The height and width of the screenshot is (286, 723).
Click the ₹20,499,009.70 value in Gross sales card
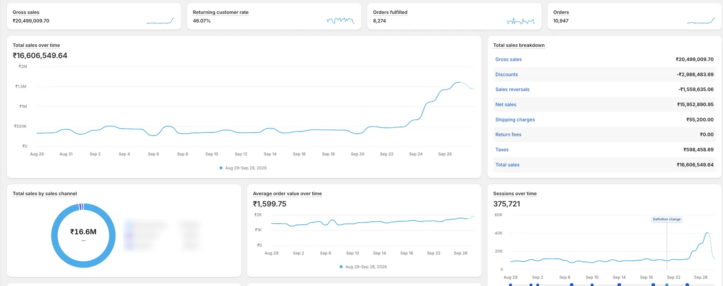pyautogui.click(x=31, y=21)
